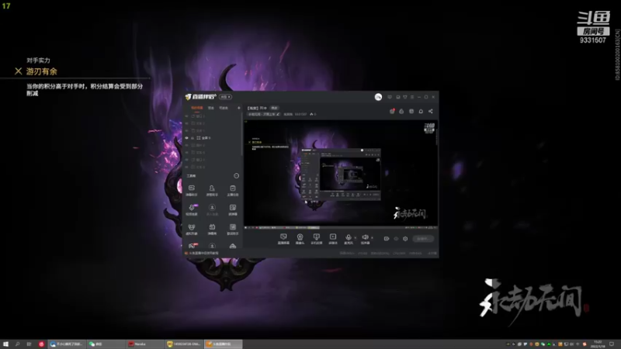The image size is (621, 349).
Task: Open the hamburger menu in title bar
Action: (412, 97)
